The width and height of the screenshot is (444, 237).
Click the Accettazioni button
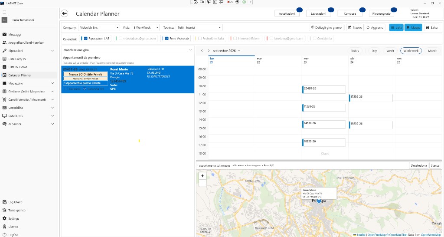pos(287,13)
